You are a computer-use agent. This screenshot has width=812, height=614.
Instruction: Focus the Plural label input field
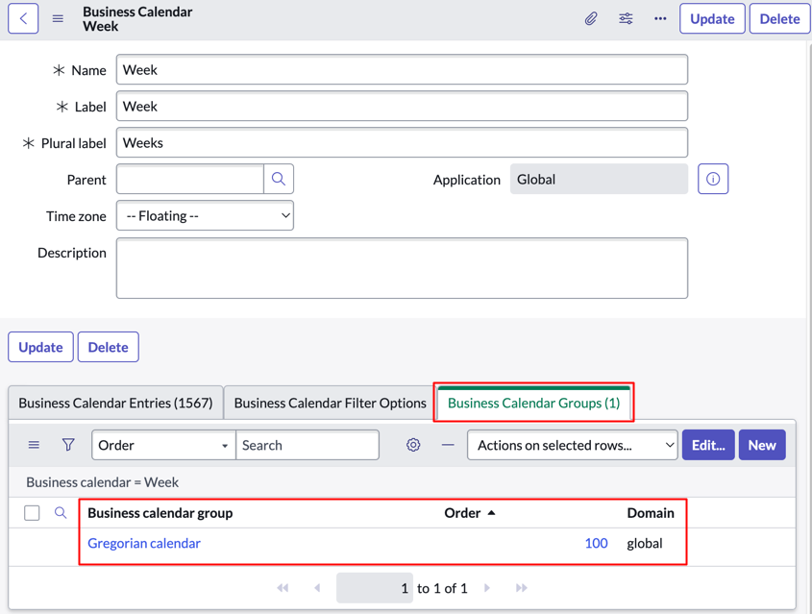[x=402, y=142]
